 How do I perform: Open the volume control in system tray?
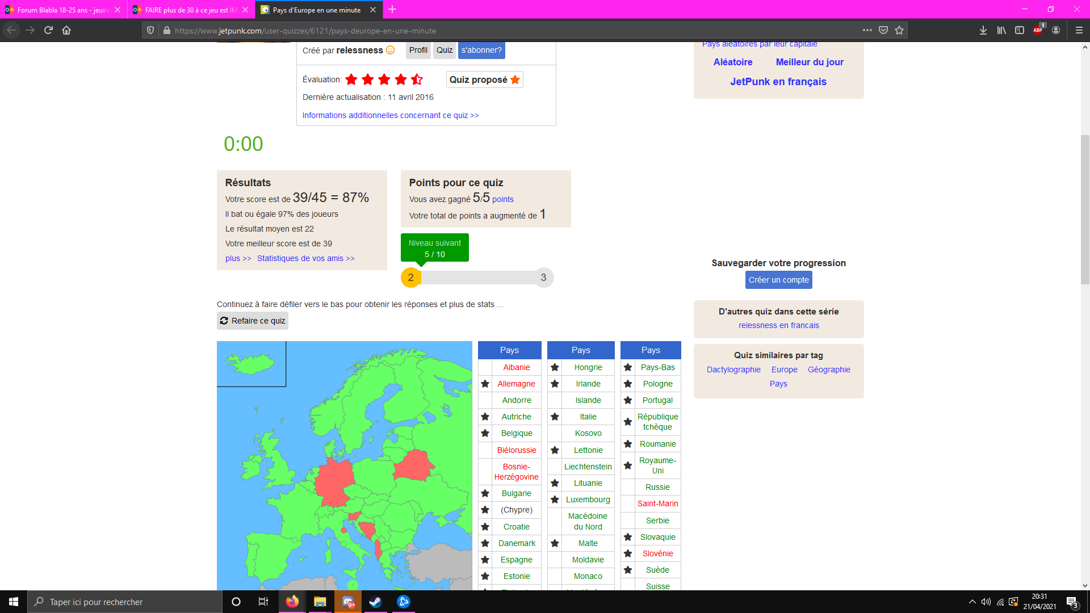pos(986,602)
